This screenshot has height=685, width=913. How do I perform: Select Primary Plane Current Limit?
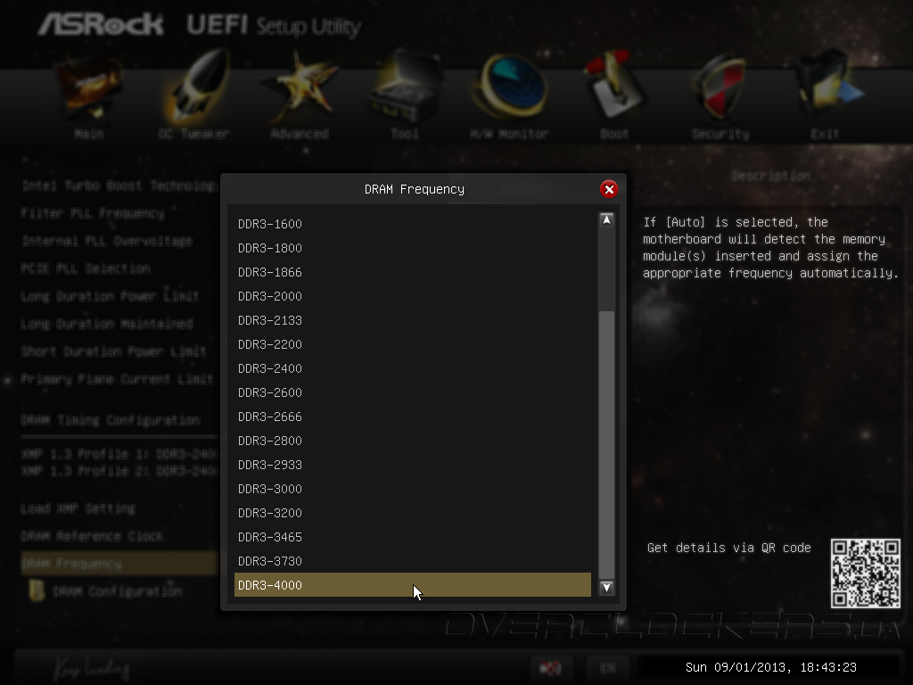pyautogui.click(x=117, y=379)
